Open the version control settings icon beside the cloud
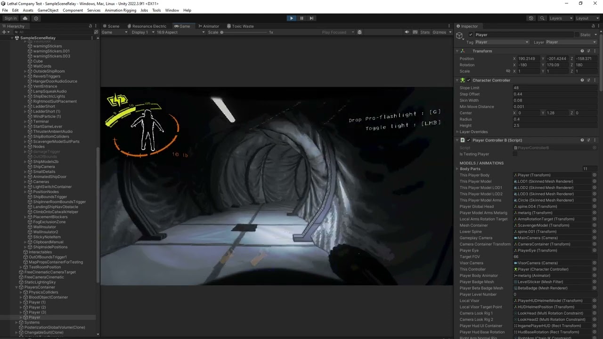 pyautogui.click(x=36, y=18)
